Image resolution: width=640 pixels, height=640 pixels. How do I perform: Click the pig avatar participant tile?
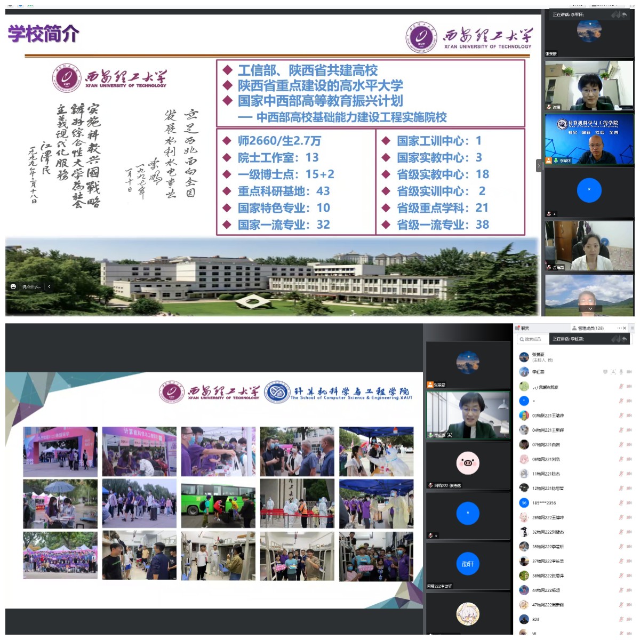pos(468,464)
